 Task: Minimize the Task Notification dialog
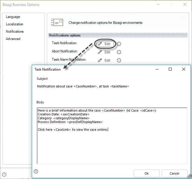[x=157, y=69]
